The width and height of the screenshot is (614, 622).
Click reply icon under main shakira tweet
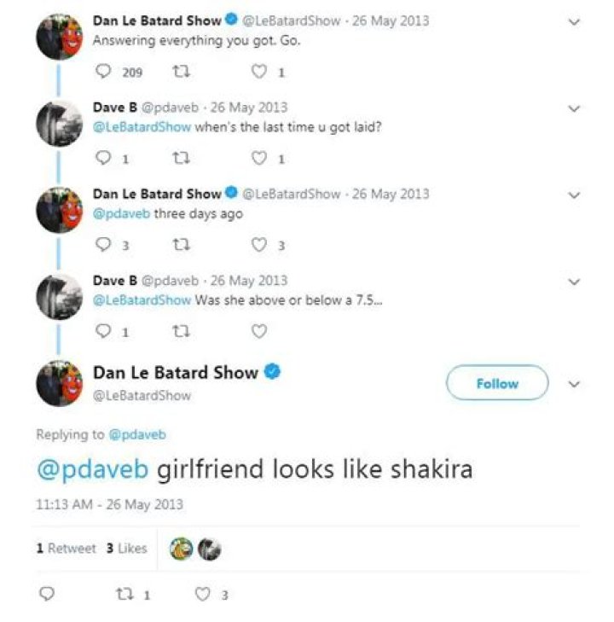click(47, 595)
